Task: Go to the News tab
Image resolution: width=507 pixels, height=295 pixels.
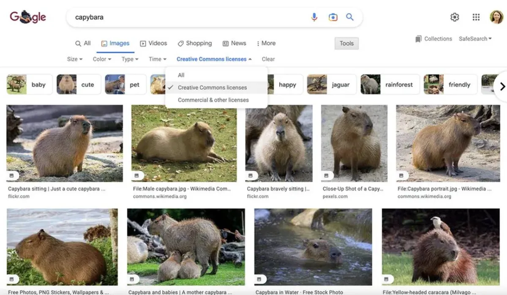Action: tap(234, 43)
